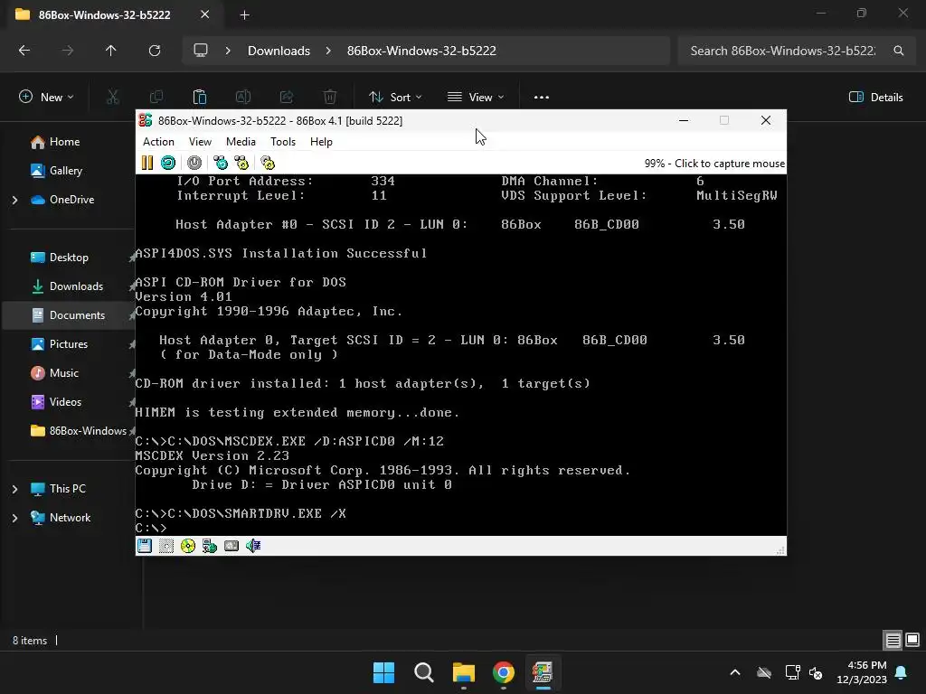Click the Paste clipboard icon

(x=200, y=98)
